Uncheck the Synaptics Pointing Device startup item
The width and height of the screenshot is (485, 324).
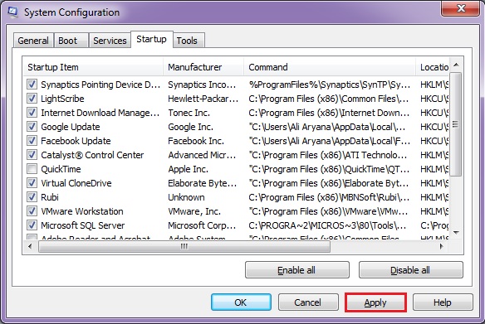pos(32,85)
